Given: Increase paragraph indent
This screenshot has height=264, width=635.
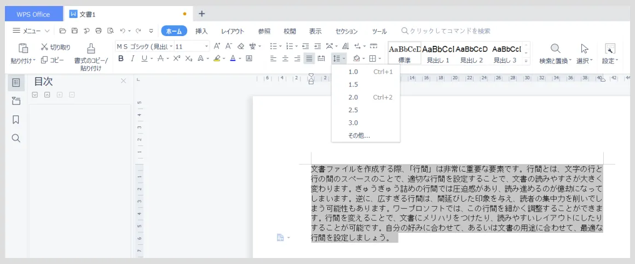Looking at the screenshot, I should (x=318, y=46).
